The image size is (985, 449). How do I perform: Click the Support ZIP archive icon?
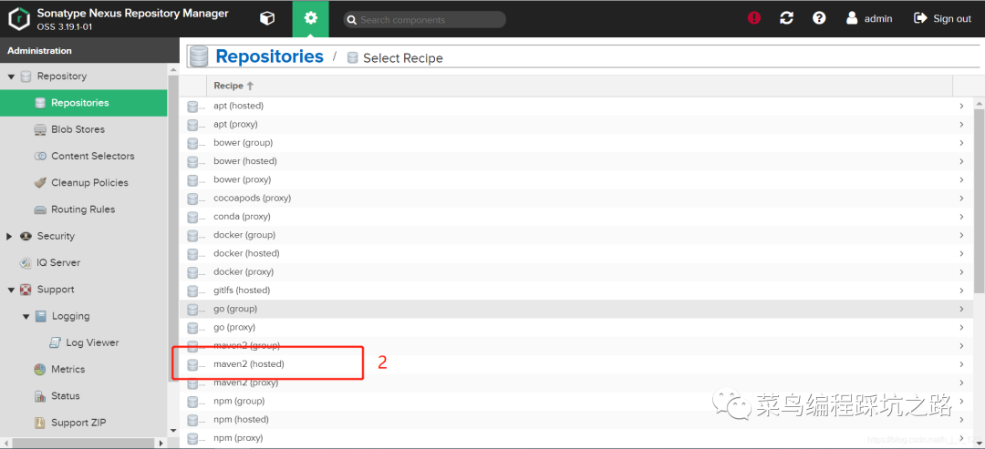(40, 423)
